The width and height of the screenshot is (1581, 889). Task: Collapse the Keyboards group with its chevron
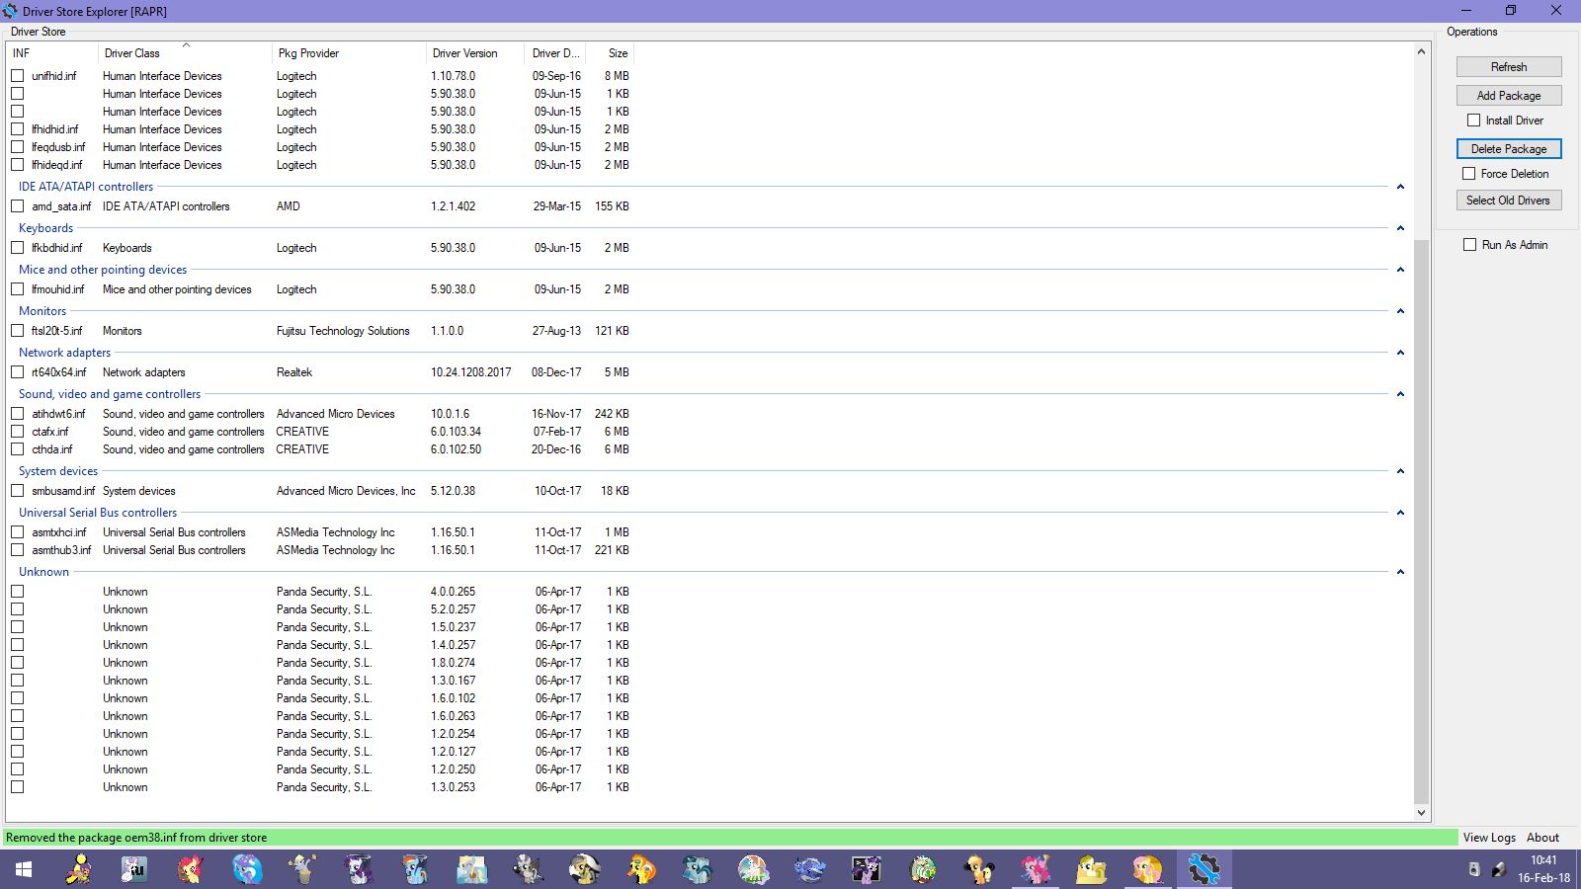point(1400,228)
